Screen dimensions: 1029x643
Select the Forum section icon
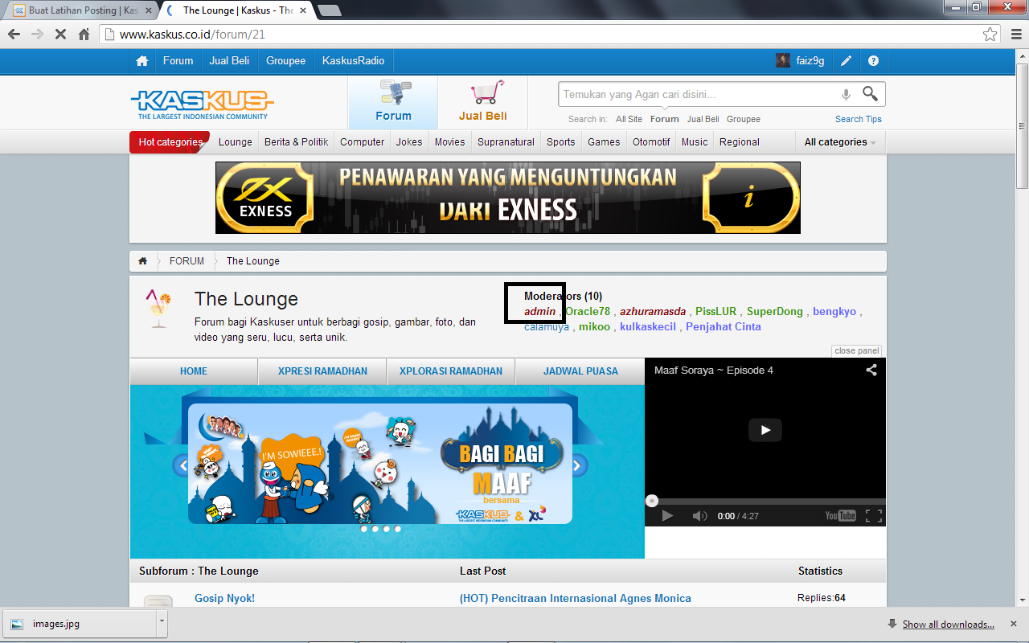393,102
